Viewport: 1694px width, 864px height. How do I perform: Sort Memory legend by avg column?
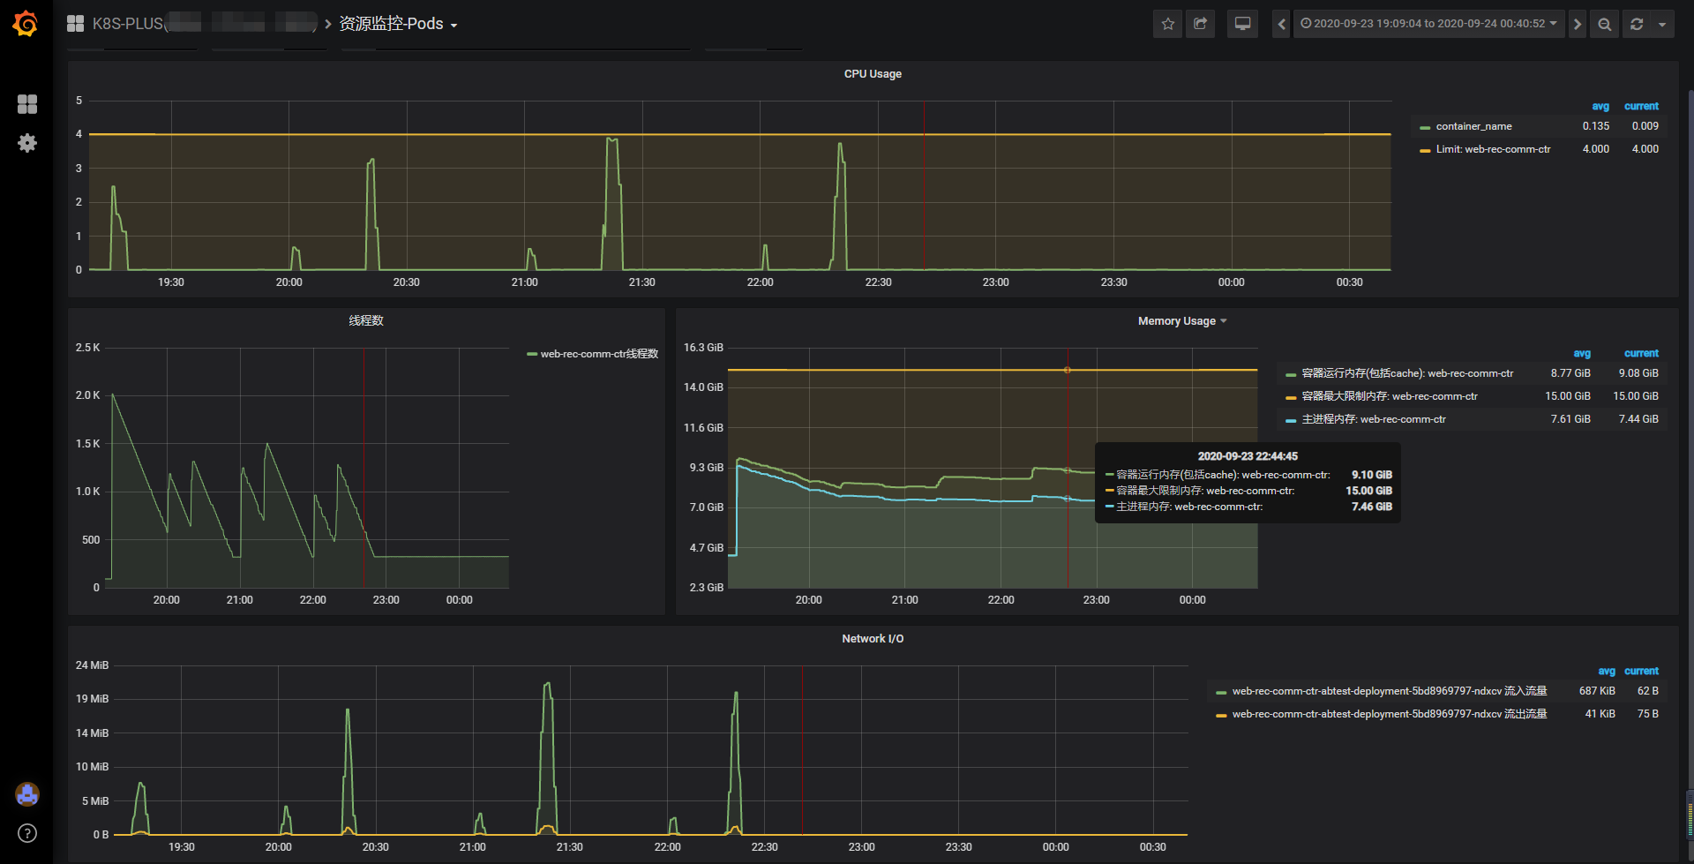click(1582, 353)
